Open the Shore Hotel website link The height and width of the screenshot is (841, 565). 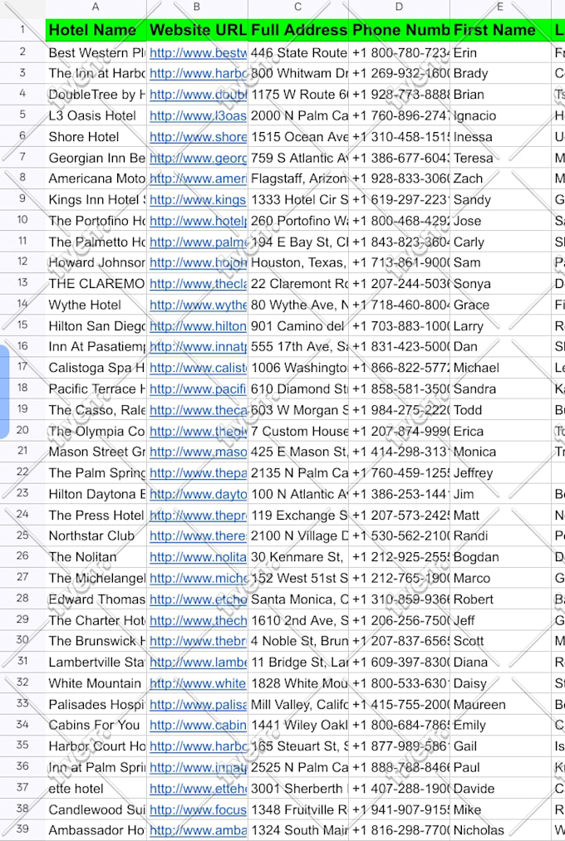198,137
